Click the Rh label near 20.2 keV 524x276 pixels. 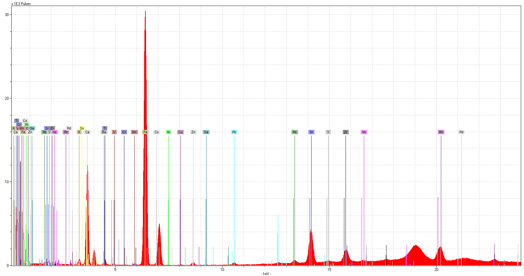coord(441,132)
